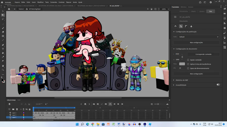
Task: Activate the Eyedropper tool
Action: pos(3,57)
